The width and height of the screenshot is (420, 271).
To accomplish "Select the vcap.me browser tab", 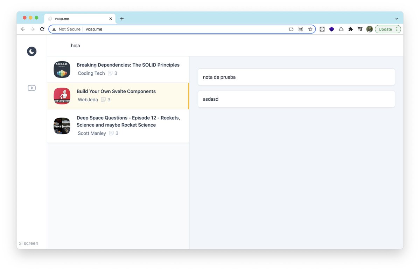I will tap(80, 19).
